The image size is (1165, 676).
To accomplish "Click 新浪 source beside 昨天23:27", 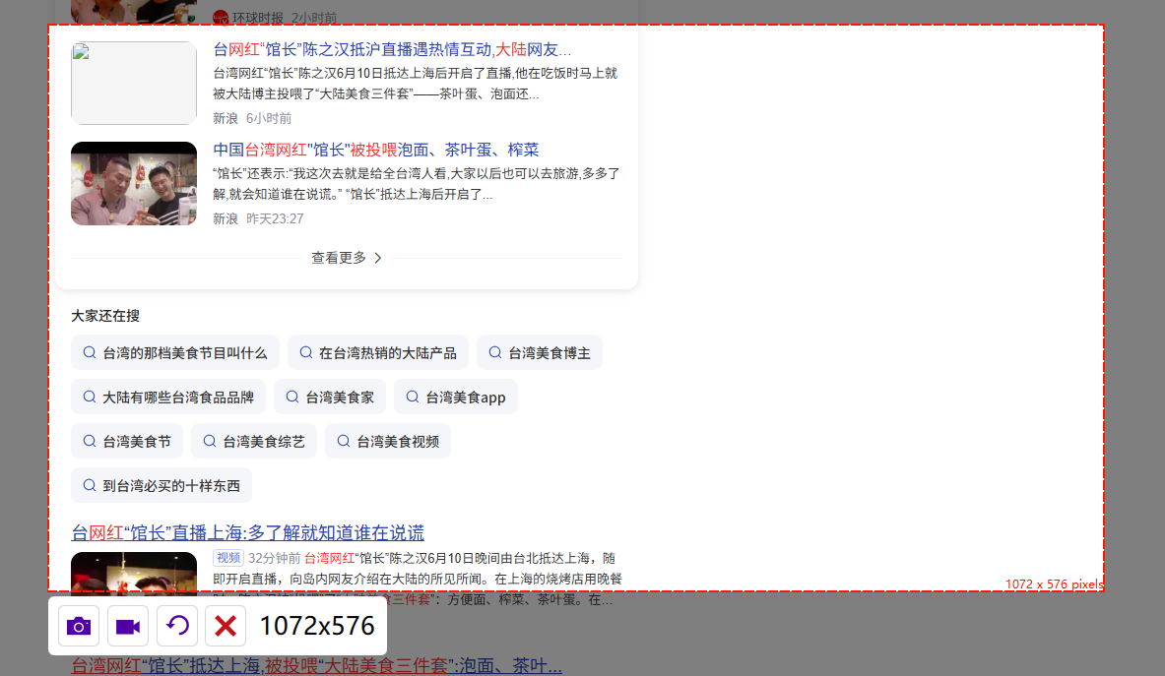I will pos(226,218).
